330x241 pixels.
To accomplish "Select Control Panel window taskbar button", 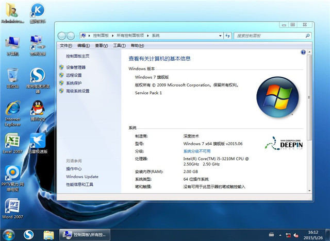I will 85,235.
